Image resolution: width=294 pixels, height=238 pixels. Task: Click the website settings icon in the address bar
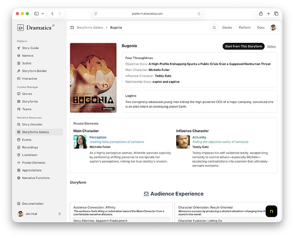point(96,14)
